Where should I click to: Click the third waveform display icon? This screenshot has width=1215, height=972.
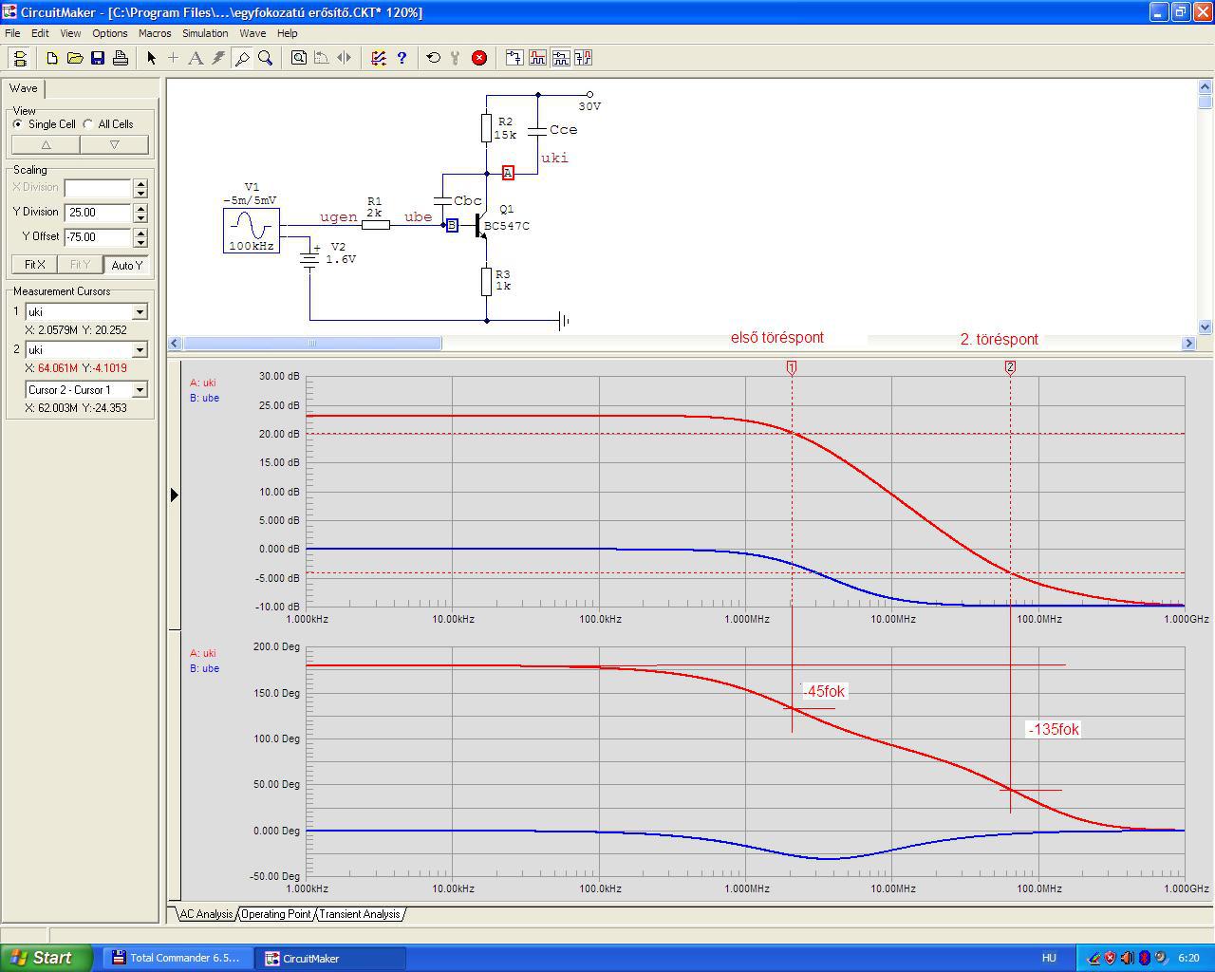click(x=560, y=58)
